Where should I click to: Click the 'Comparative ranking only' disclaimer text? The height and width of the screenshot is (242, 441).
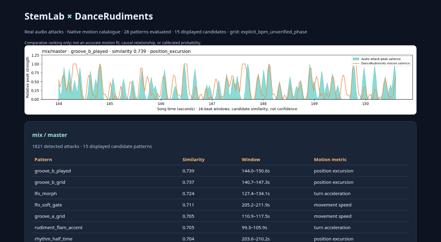[x=113, y=43]
